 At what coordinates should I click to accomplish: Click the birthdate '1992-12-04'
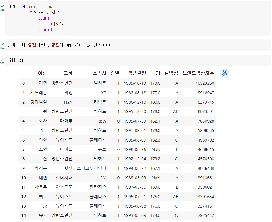pos(135,159)
